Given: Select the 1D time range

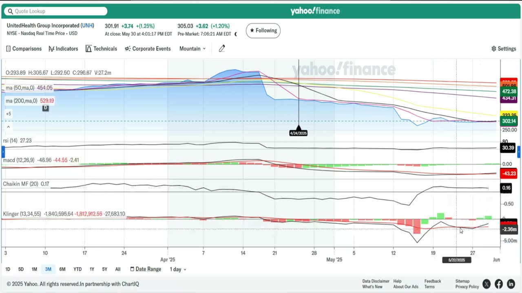Looking at the screenshot, I should (8, 269).
